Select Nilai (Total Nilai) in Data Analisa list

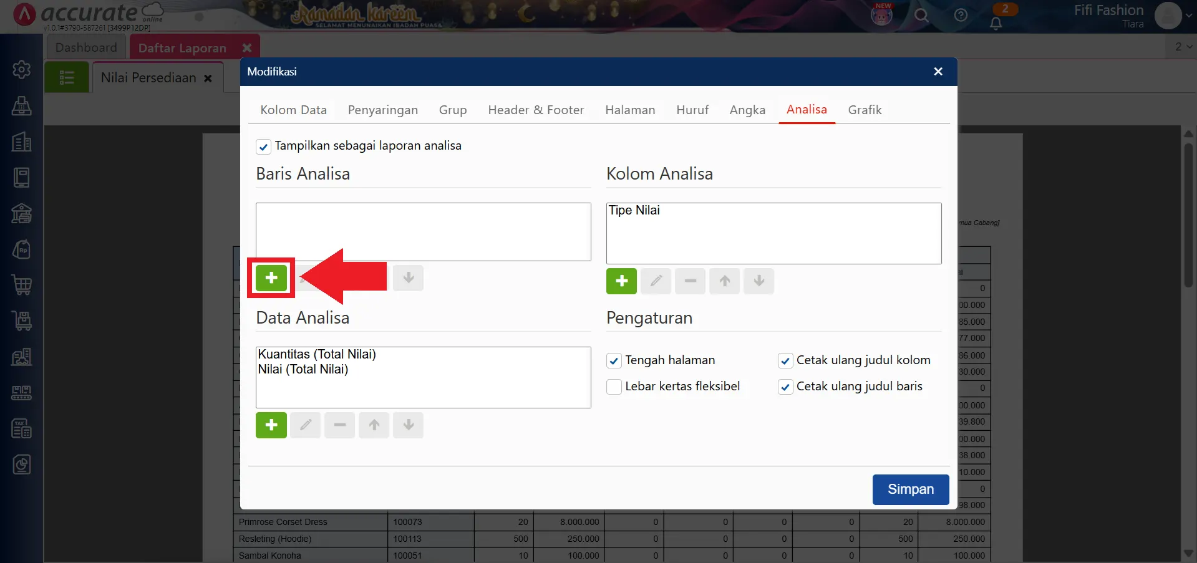coord(303,369)
